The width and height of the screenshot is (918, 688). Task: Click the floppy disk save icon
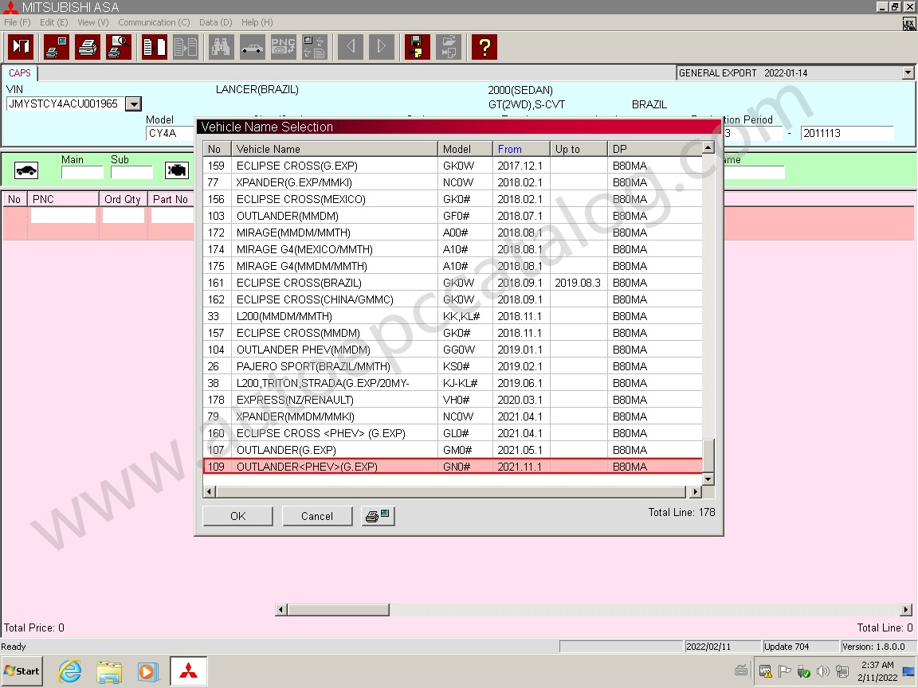(x=418, y=47)
